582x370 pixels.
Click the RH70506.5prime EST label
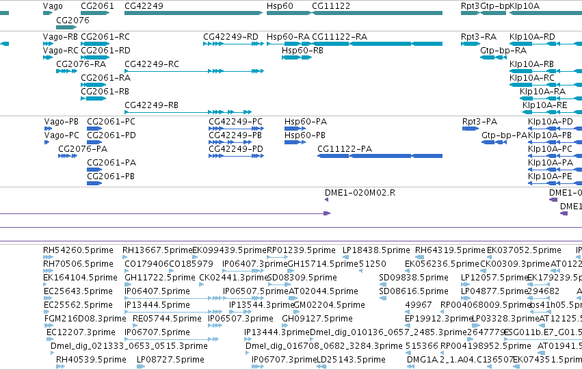[x=79, y=264]
